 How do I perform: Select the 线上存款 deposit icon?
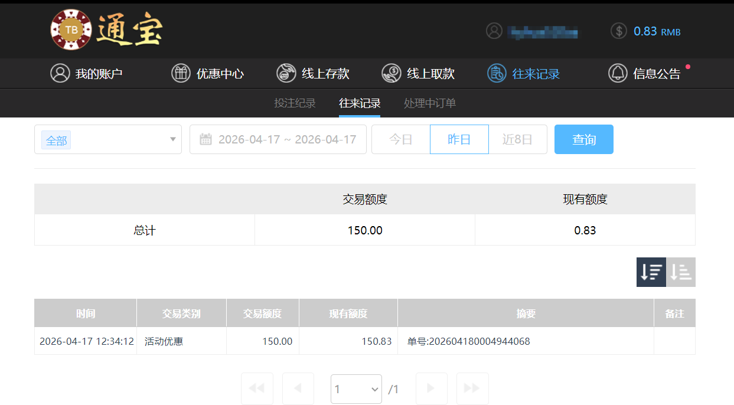coord(286,73)
